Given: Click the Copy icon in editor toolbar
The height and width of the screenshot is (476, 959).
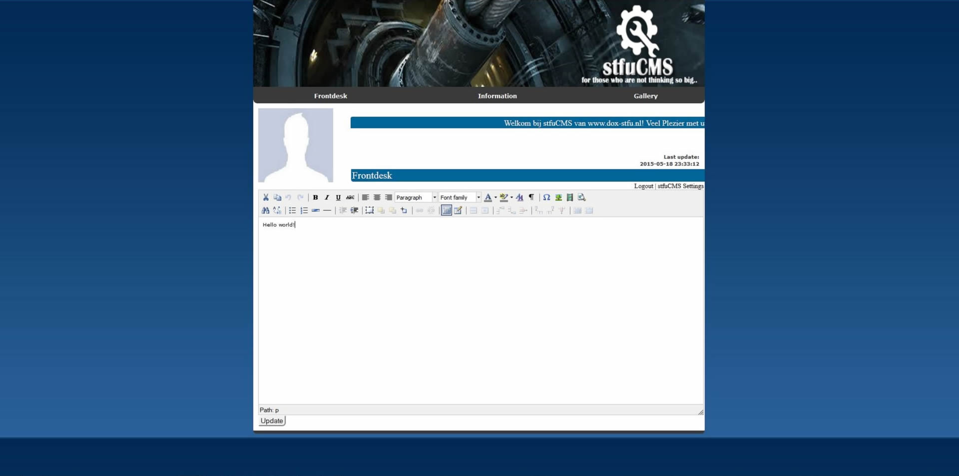Looking at the screenshot, I should click(x=277, y=198).
